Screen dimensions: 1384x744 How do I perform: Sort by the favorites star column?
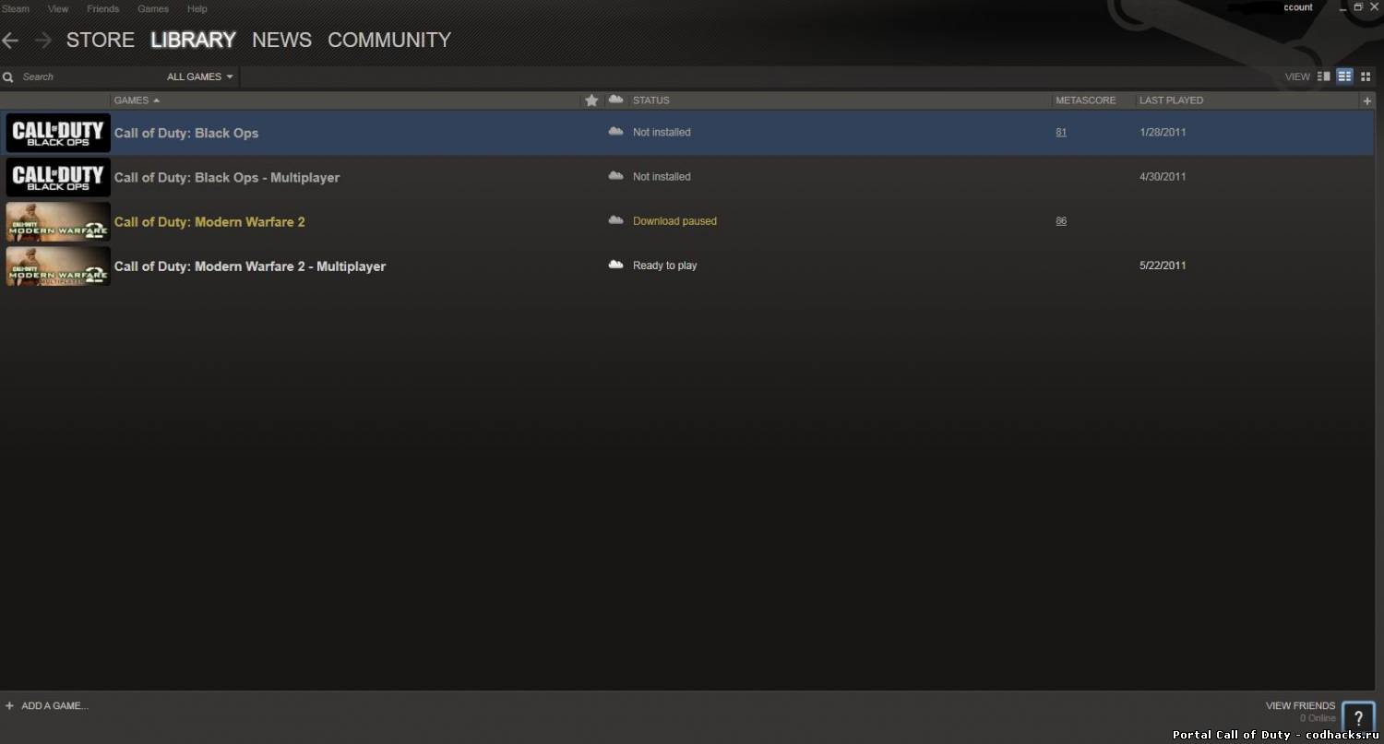(x=592, y=100)
